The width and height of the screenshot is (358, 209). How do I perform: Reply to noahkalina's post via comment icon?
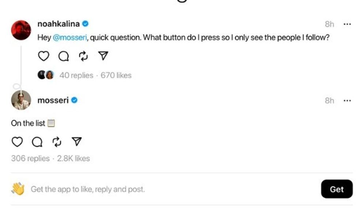(x=64, y=56)
